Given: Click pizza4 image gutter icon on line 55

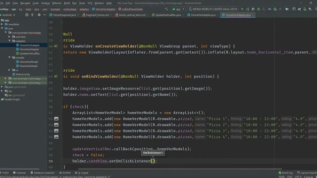Looking at the screenshot, I should [56, 137].
